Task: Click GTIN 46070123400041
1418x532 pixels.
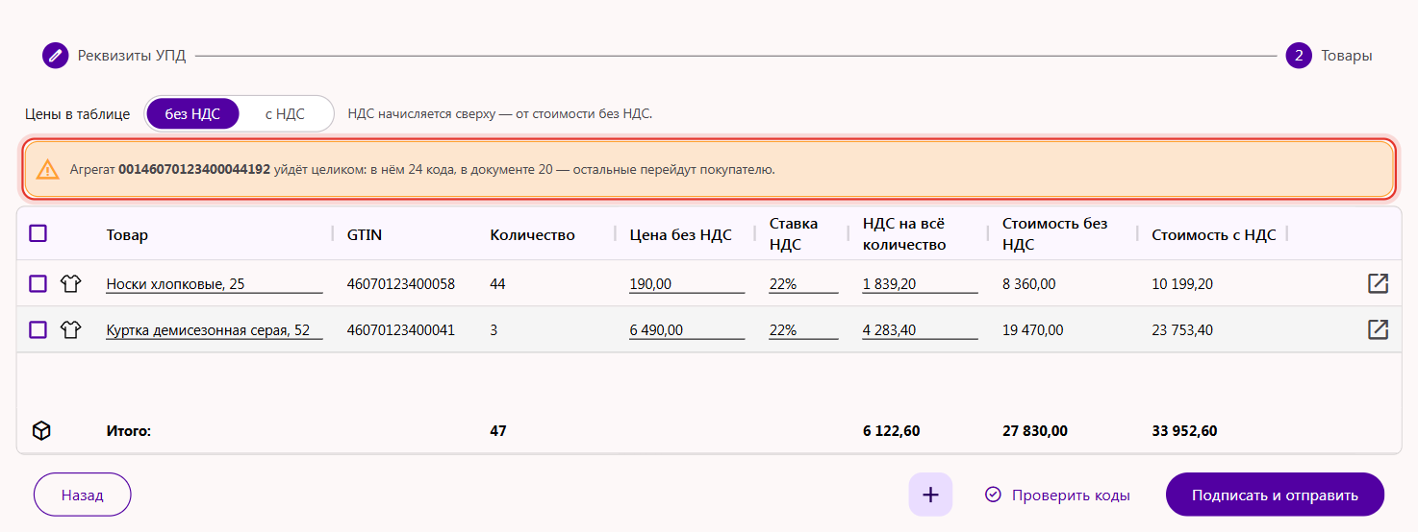Action: pyautogui.click(x=401, y=329)
